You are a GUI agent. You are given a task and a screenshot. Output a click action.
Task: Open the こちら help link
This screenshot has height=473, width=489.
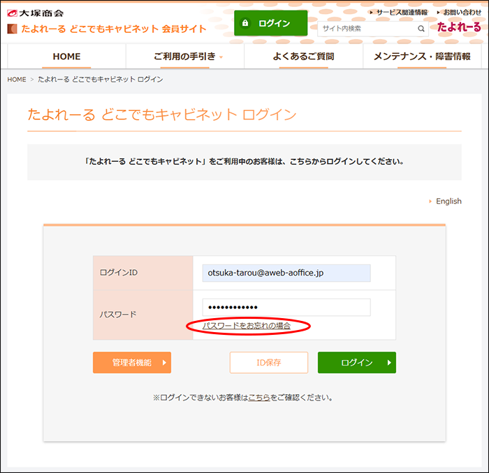(259, 398)
